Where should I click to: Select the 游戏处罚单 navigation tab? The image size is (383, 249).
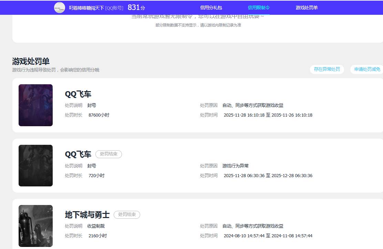click(306, 7)
